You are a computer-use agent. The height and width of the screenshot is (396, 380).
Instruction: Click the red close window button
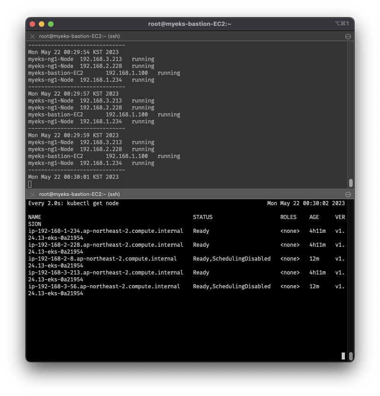pyautogui.click(x=32, y=24)
